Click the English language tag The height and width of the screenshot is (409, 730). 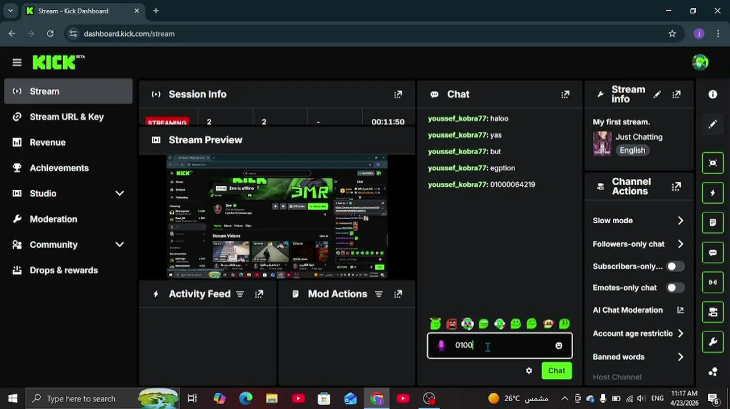pyautogui.click(x=632, y=151)
